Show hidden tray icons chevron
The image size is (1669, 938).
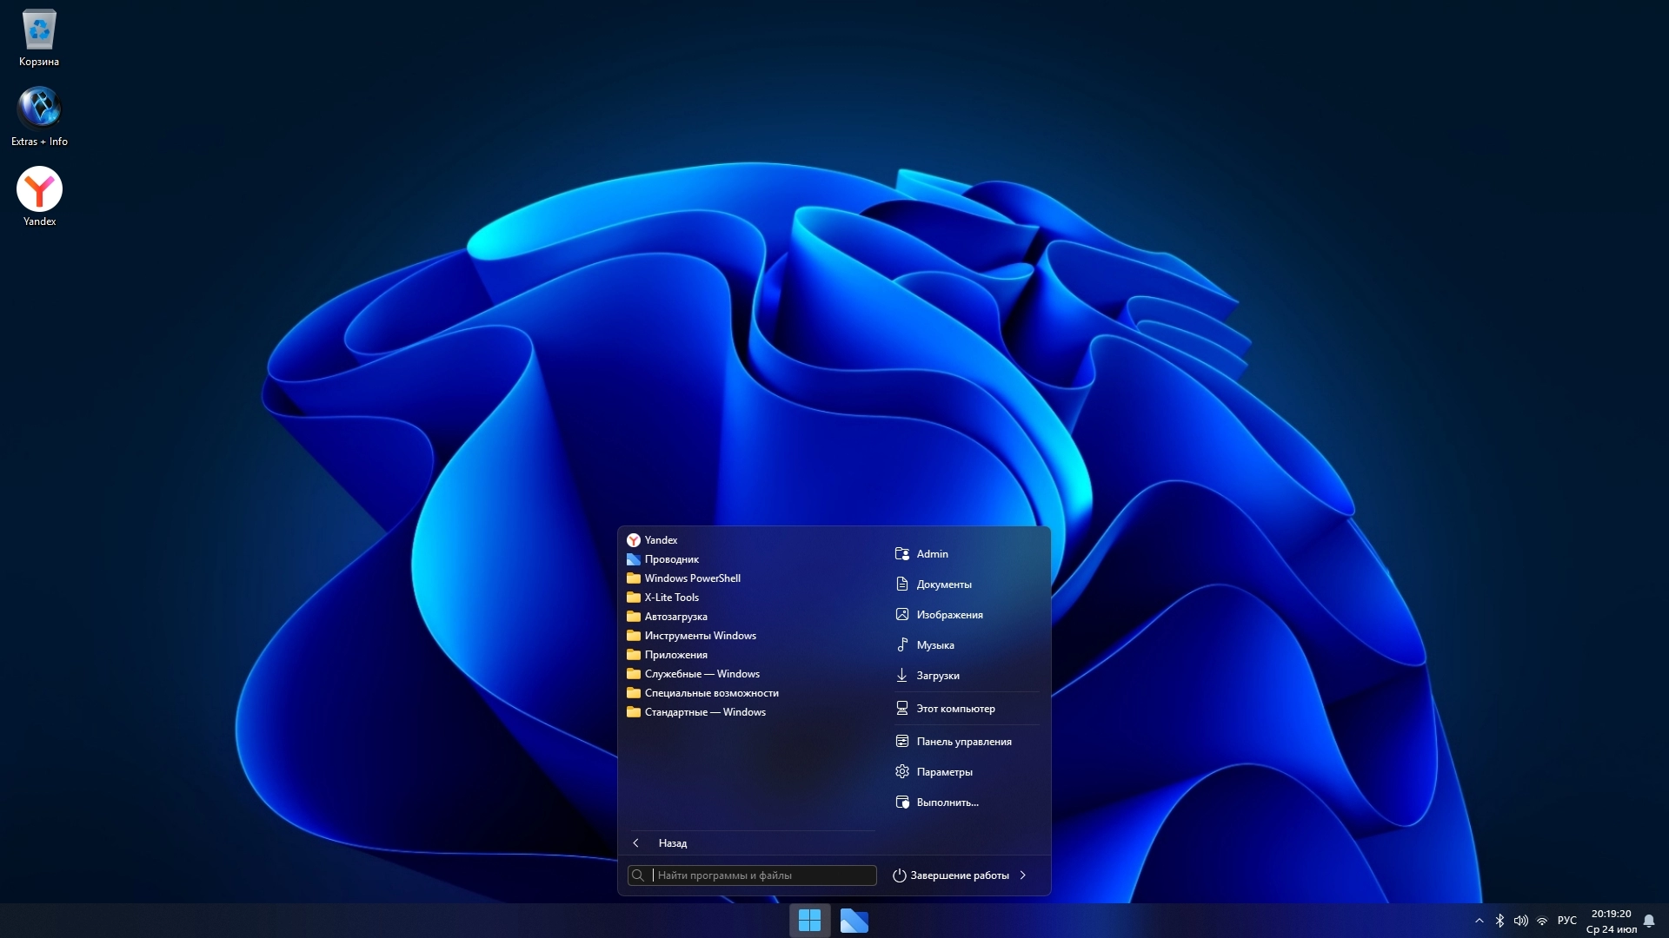coord(1479,921)
